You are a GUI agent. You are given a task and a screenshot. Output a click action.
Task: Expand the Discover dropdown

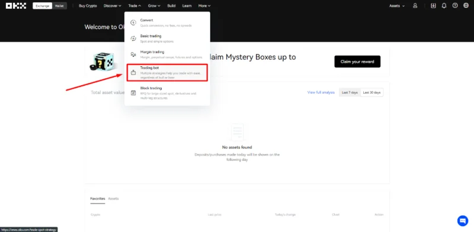(x=112, y=6)
